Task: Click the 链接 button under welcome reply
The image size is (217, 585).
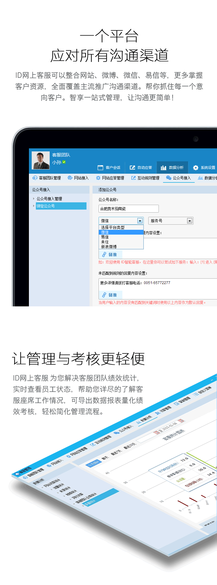Action: click(110, 255)
